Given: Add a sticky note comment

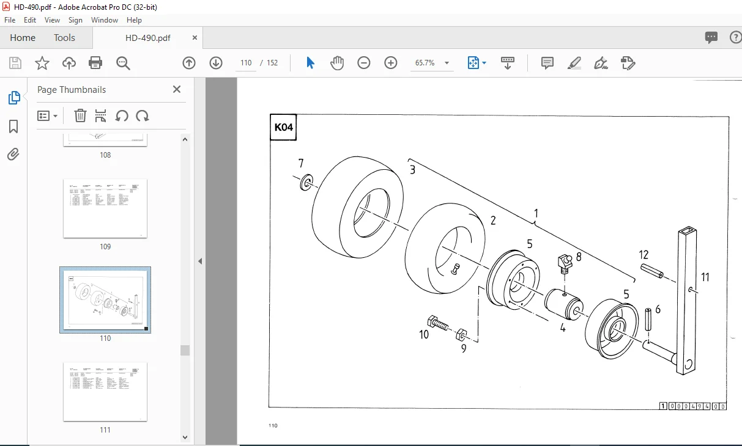Looking at the screenshot, I should (547, 63).
